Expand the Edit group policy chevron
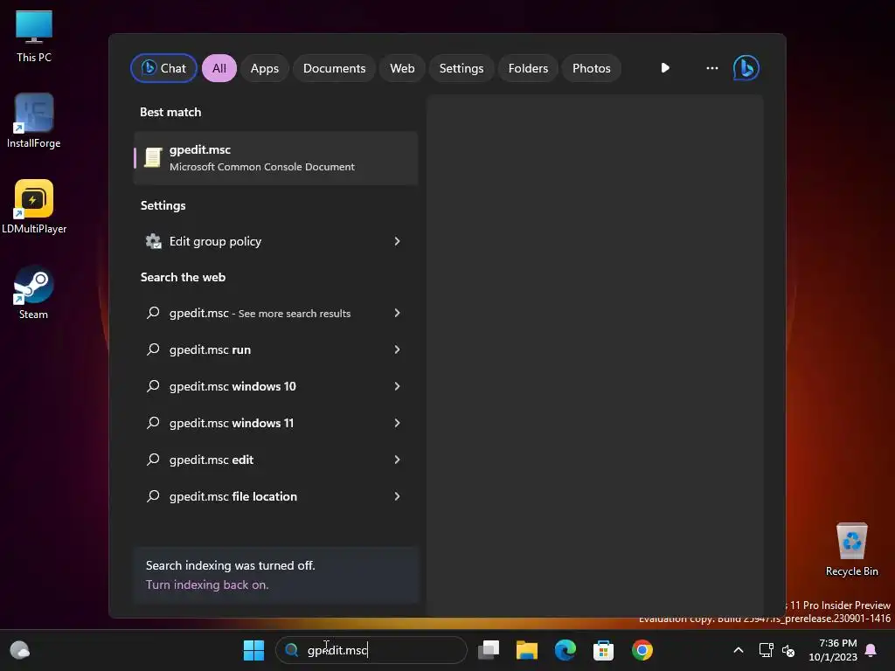Viewport: 895px width, 671px height. [x=398, y=241]
